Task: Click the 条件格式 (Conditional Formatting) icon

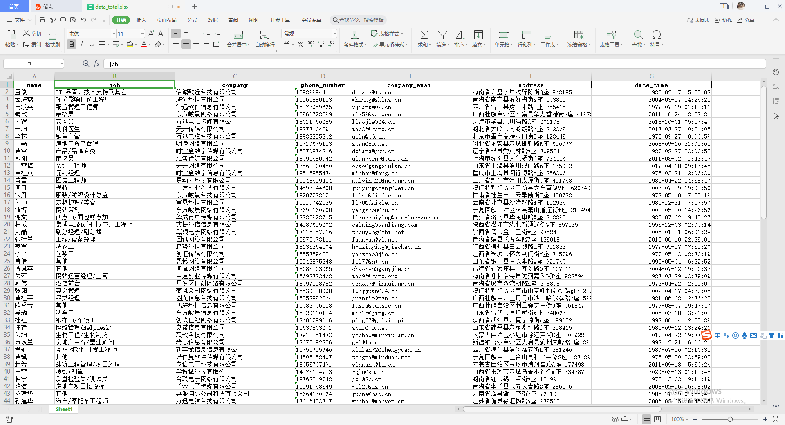Action: (354, 39)
